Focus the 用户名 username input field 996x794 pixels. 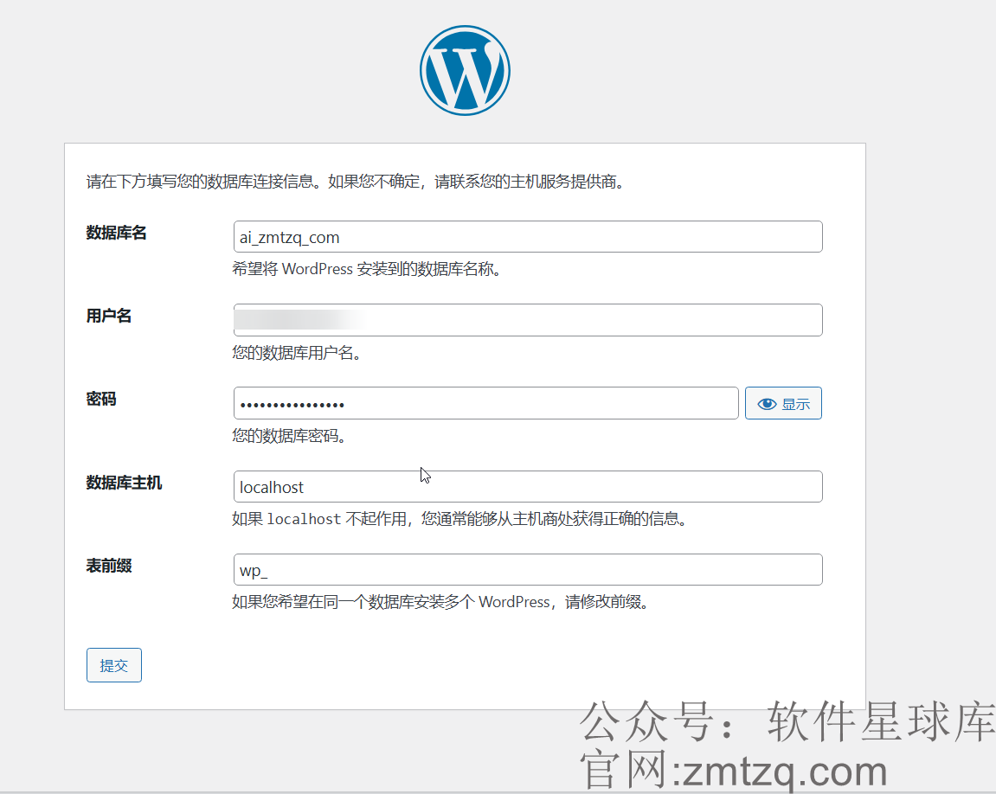(528, 320)
